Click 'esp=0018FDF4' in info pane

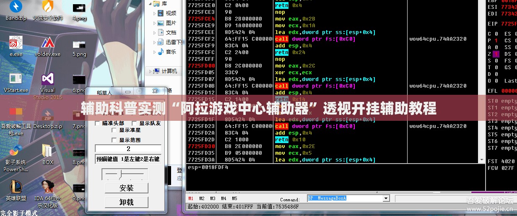coord(208,167)
